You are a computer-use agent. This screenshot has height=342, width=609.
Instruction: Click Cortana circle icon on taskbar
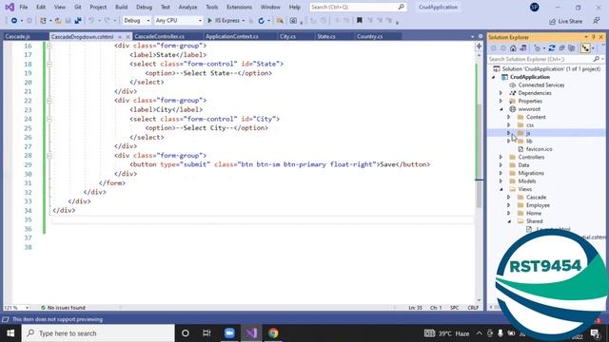[x=186, y=333]
